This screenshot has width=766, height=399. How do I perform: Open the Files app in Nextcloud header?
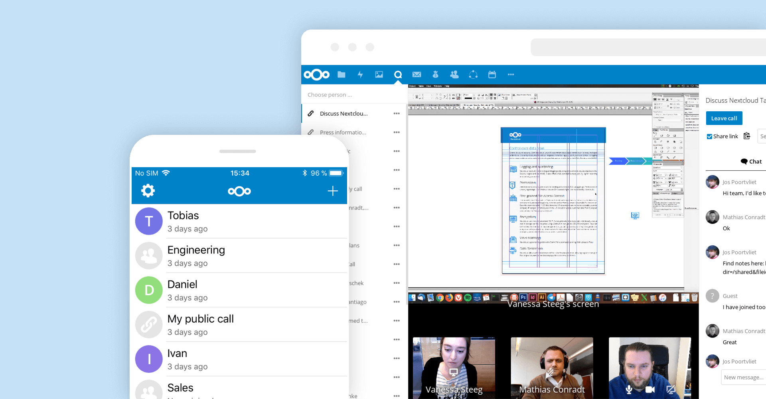[341, 75]
